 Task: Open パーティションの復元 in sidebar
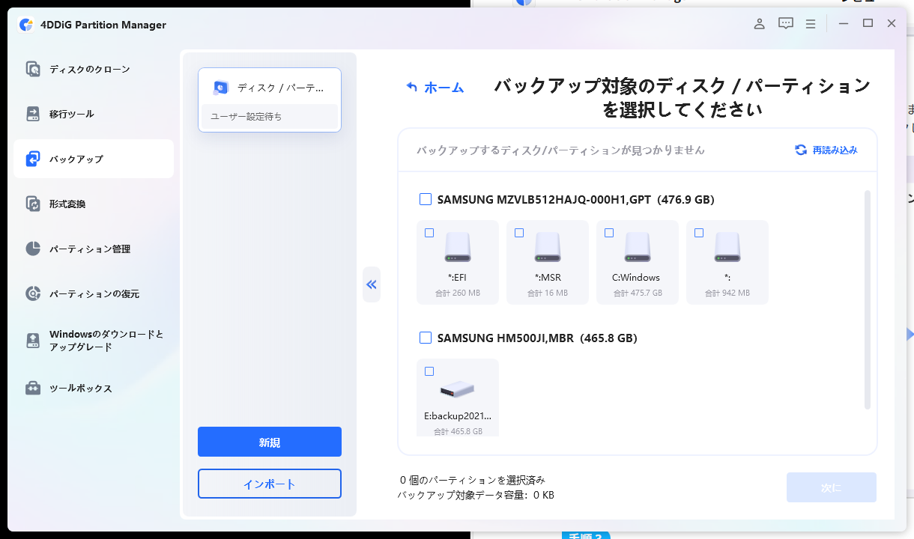point(94,293)
